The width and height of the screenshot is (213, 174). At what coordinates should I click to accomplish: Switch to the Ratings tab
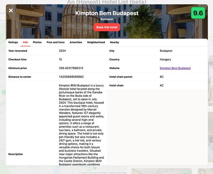click(x=13, y=42)
